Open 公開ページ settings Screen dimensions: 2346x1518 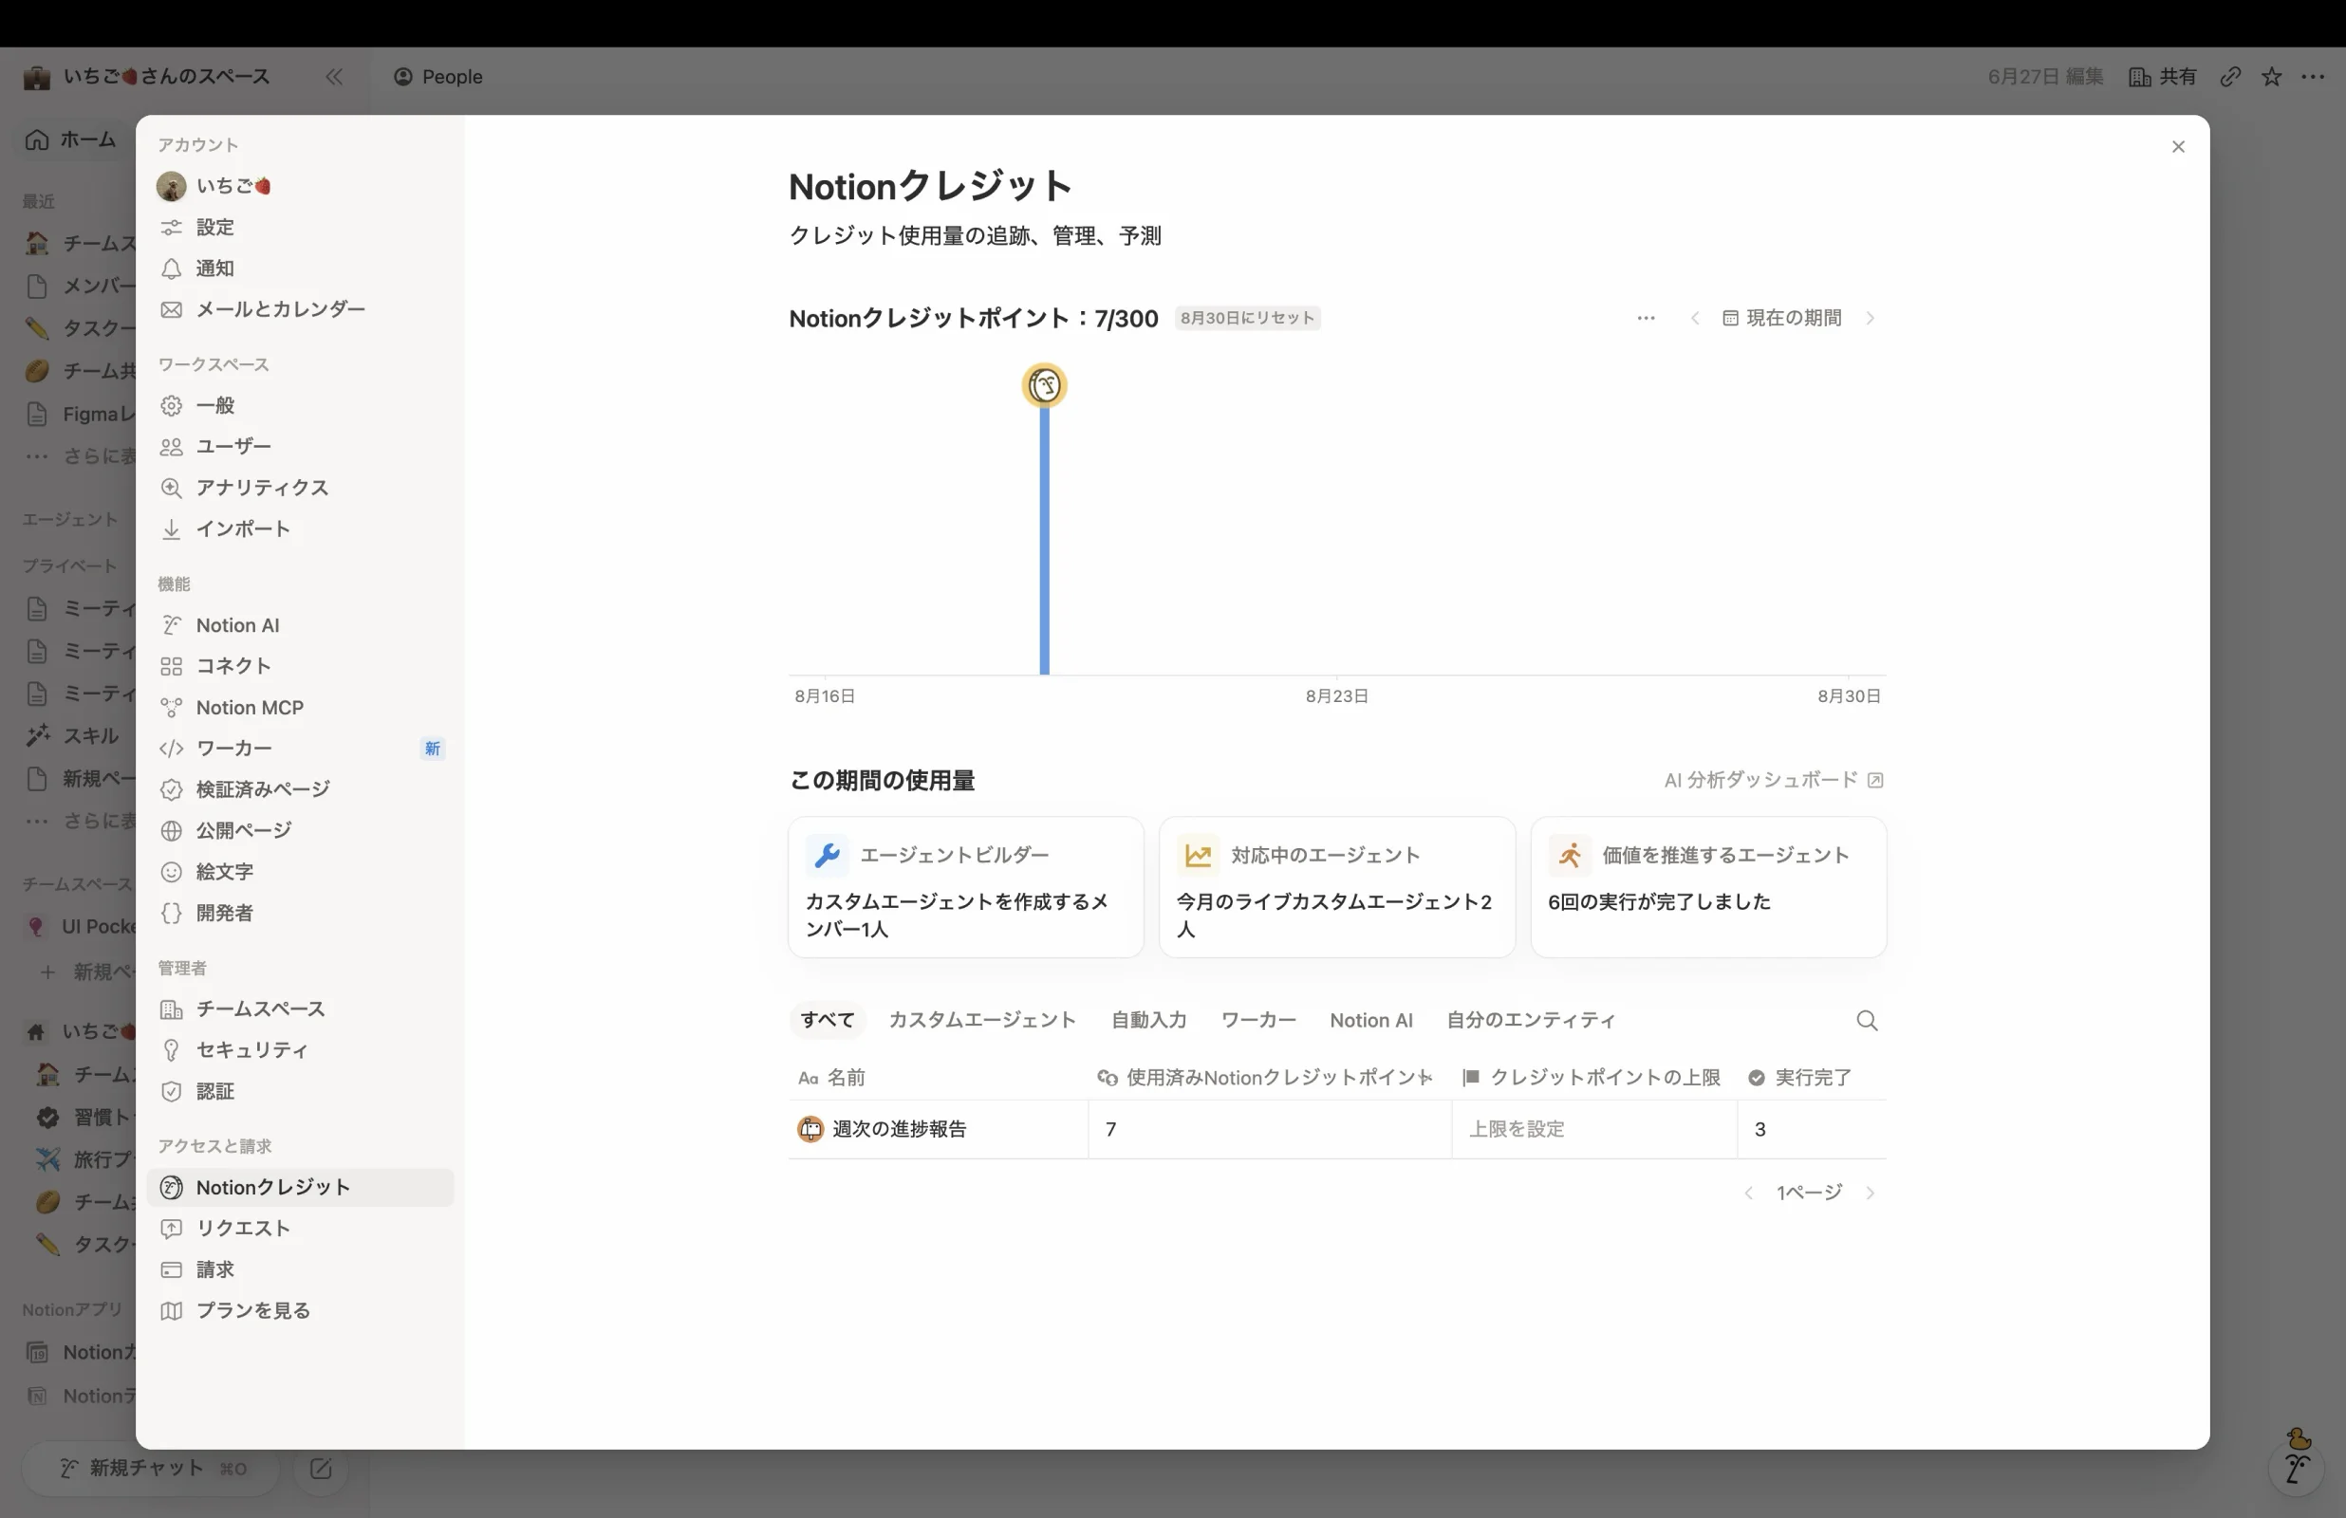(x=300, y=831)
